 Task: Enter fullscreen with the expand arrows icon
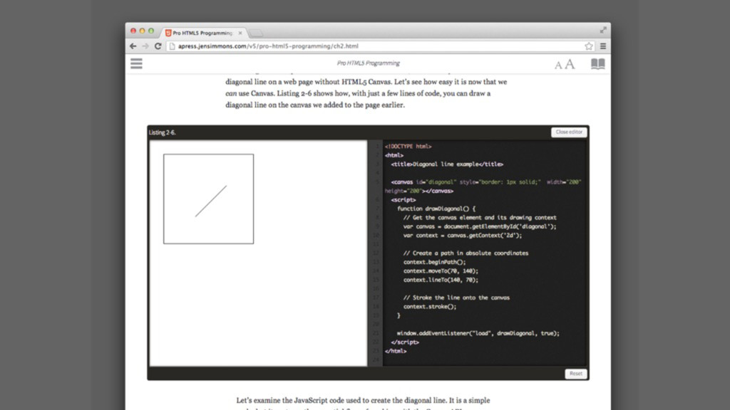pos(603,30)
